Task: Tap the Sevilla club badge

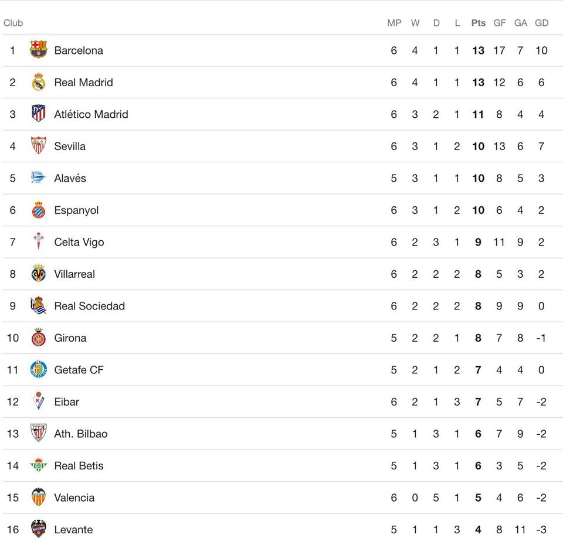Action: [39, 146]
